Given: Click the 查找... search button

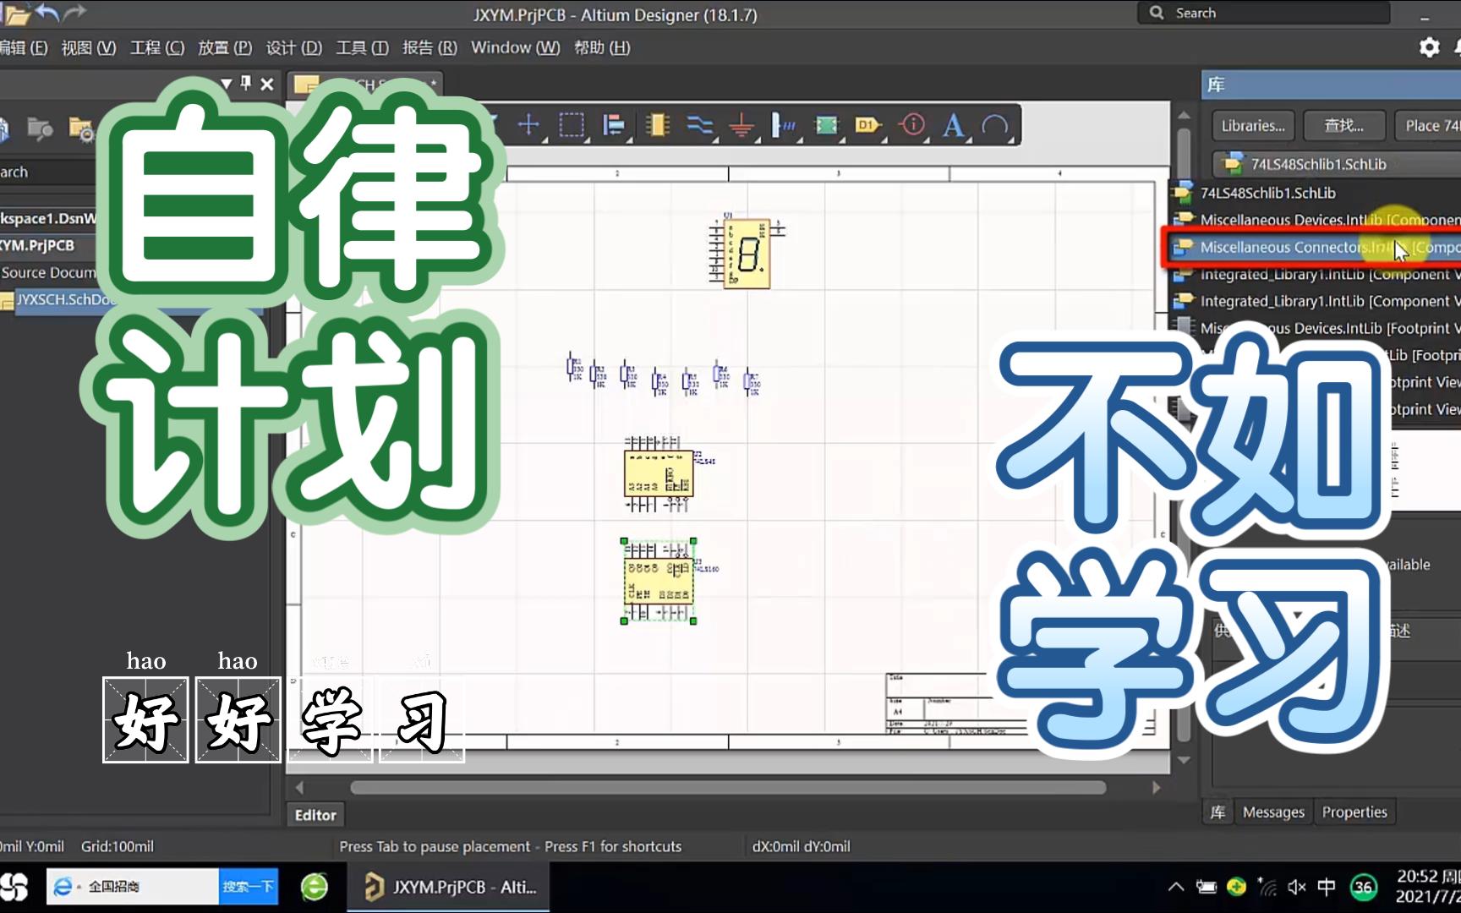Looking at the screenshot, I should pyautogui.click(x=1344, y=125).
